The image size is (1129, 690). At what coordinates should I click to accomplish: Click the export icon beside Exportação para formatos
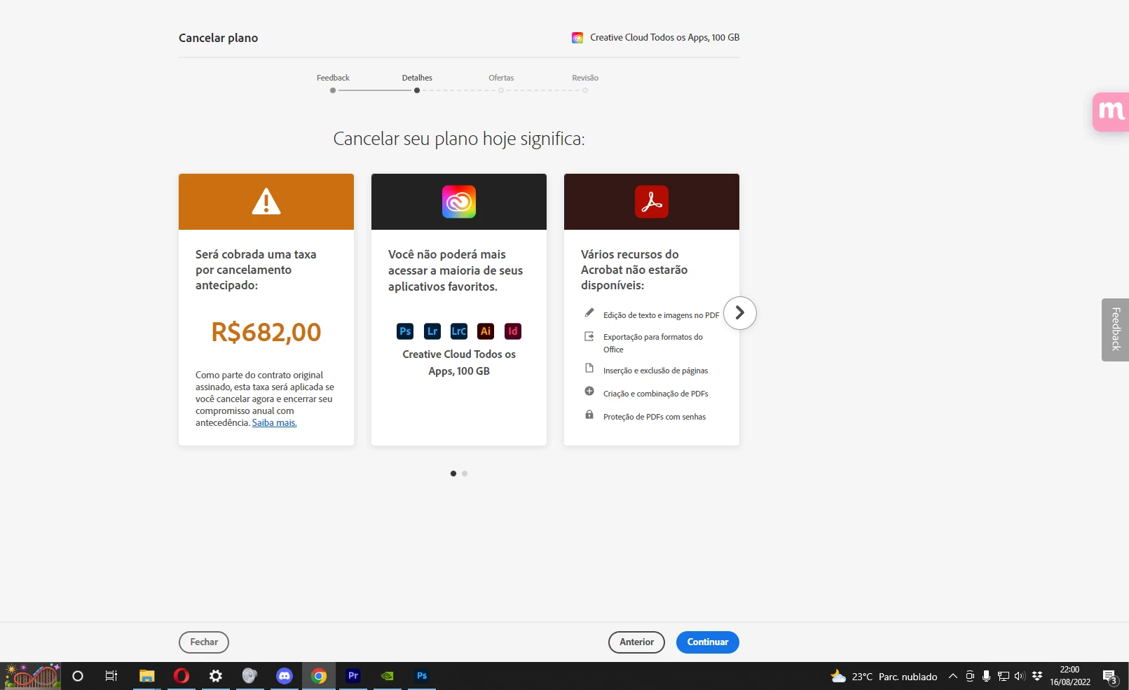(589, 336)
